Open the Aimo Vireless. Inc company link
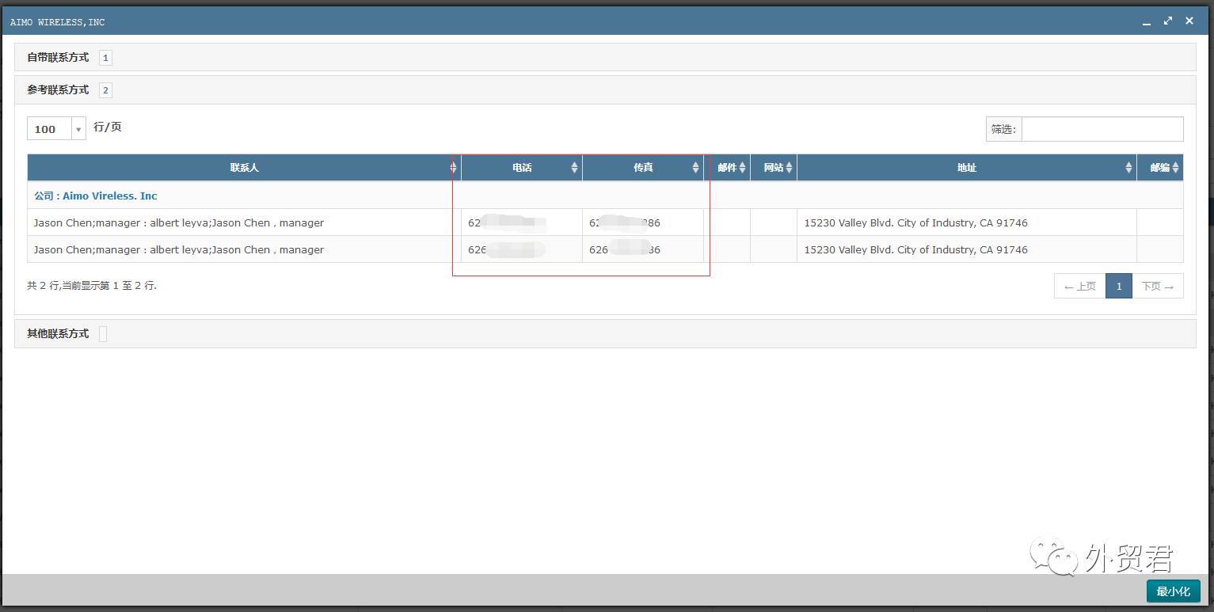The height and width of the screenshot is (612, 1214). coord(110,196)
